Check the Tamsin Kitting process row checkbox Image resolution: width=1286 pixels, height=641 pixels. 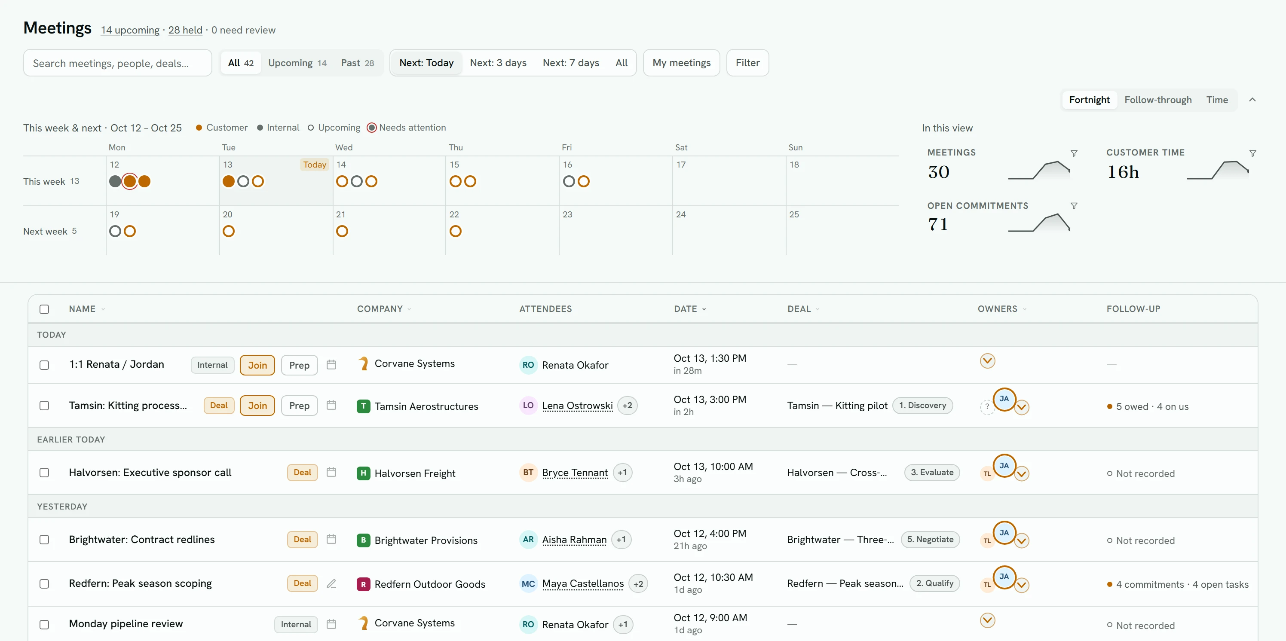44,406
